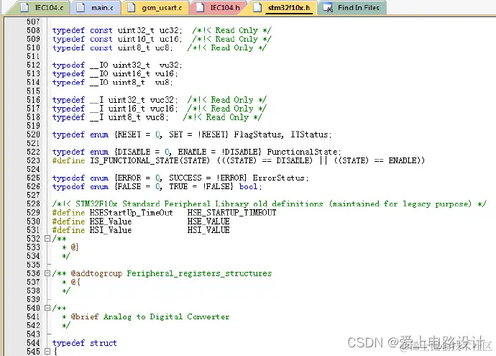Click vu32 on line 512
Viewport: 496px width, 356px height.
(x=169, y=65)
